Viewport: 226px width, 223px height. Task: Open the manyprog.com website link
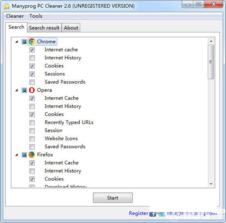[x=192, y=213]
